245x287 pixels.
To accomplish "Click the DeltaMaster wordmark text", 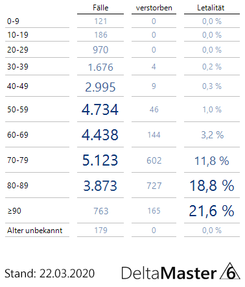I will (x=169, y=273).
